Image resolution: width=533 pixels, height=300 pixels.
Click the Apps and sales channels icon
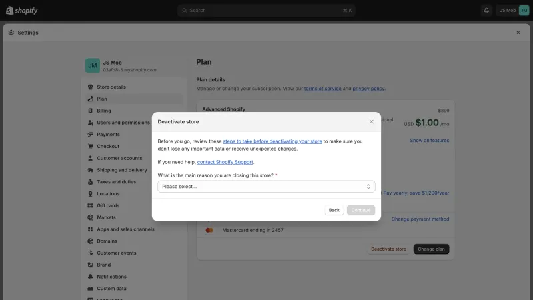point(90,229)
